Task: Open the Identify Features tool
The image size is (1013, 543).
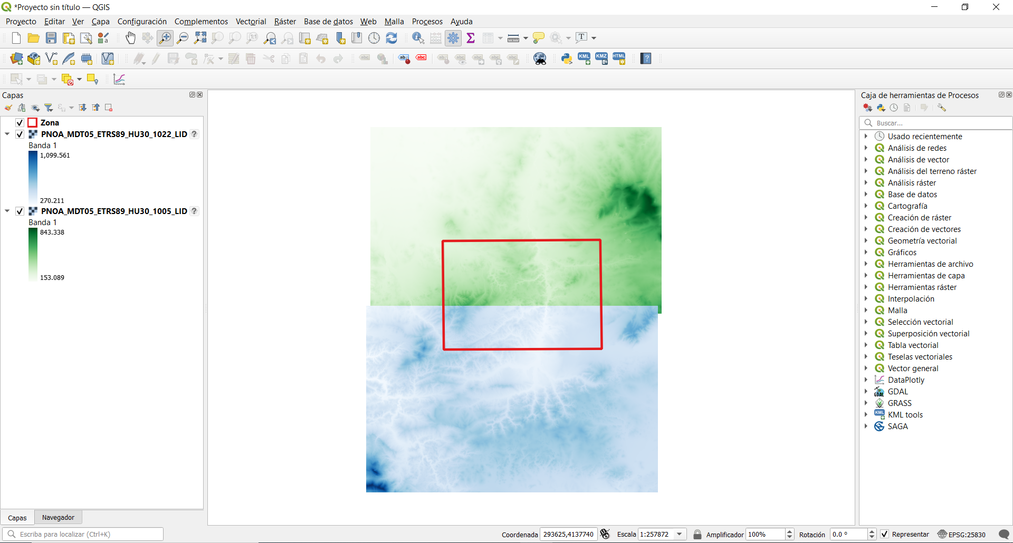Action: (x=418, y=38)
